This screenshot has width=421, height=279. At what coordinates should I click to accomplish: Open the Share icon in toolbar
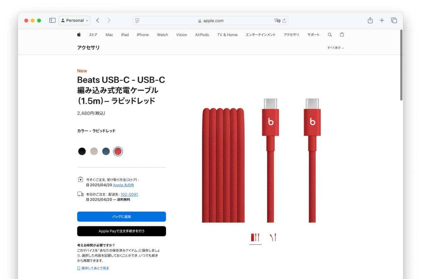(370, 20)
